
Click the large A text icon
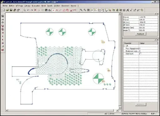tap(127, 10)
